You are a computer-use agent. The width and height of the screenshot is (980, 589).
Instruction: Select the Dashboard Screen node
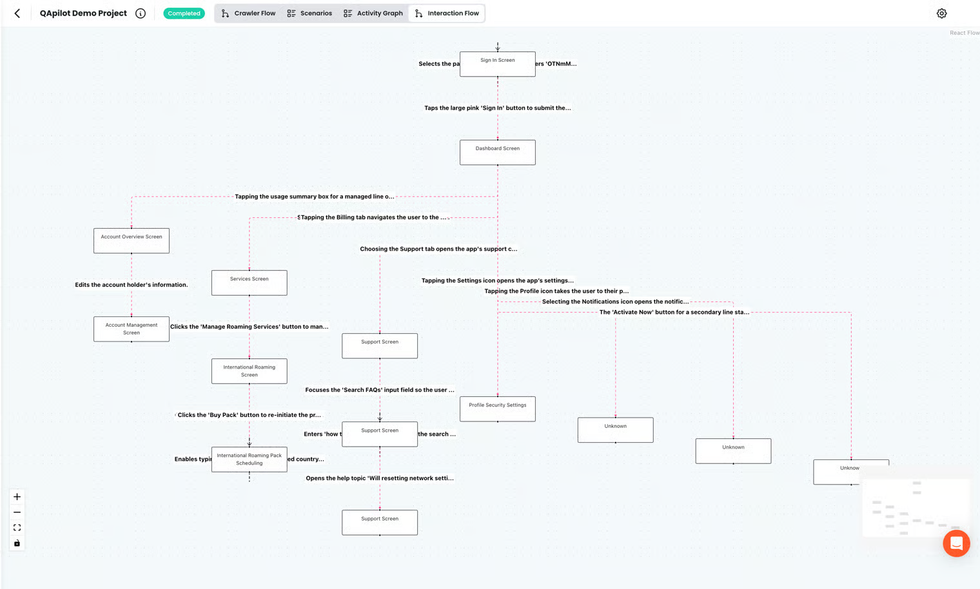pyautogui.click(x=497, y=153)
